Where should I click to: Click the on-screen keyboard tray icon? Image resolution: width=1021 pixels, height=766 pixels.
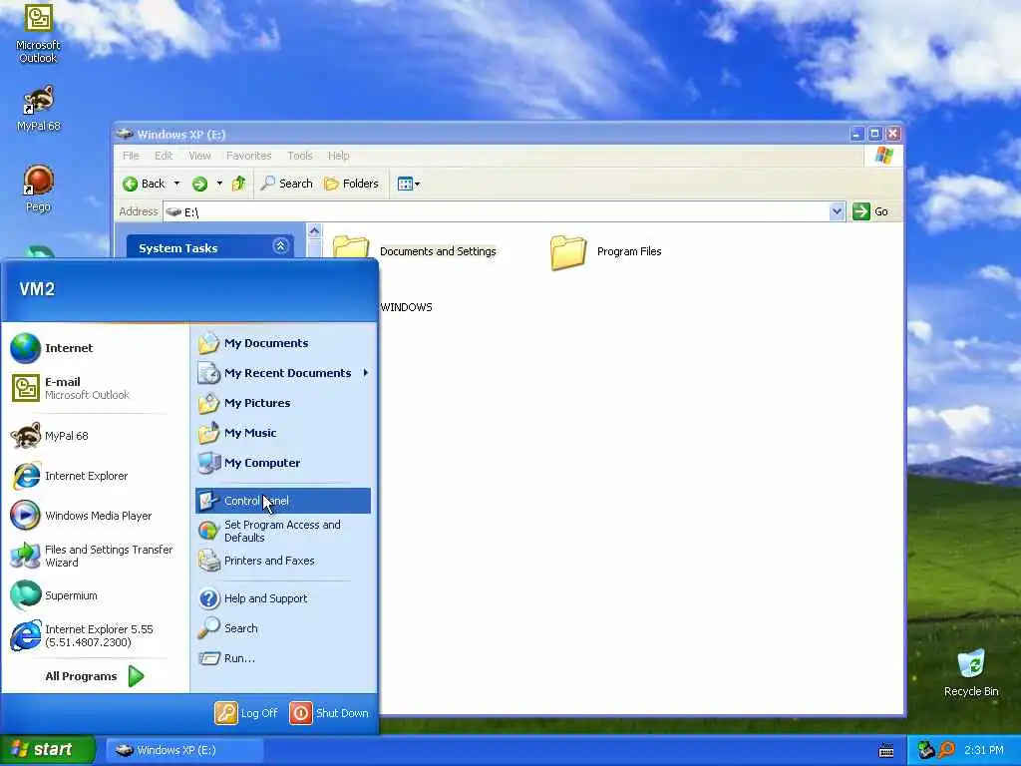pyautogui.click(x=886, y=750)
